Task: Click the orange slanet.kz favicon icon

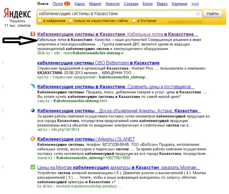Action: (x=33, y=139)
